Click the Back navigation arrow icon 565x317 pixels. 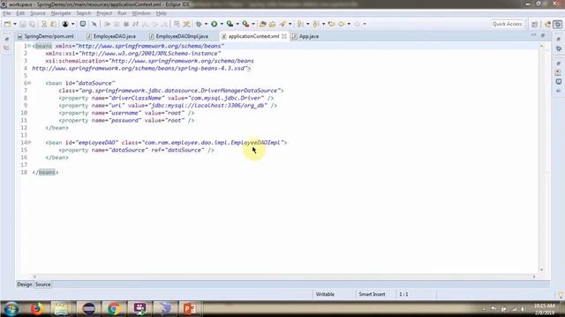342,24
